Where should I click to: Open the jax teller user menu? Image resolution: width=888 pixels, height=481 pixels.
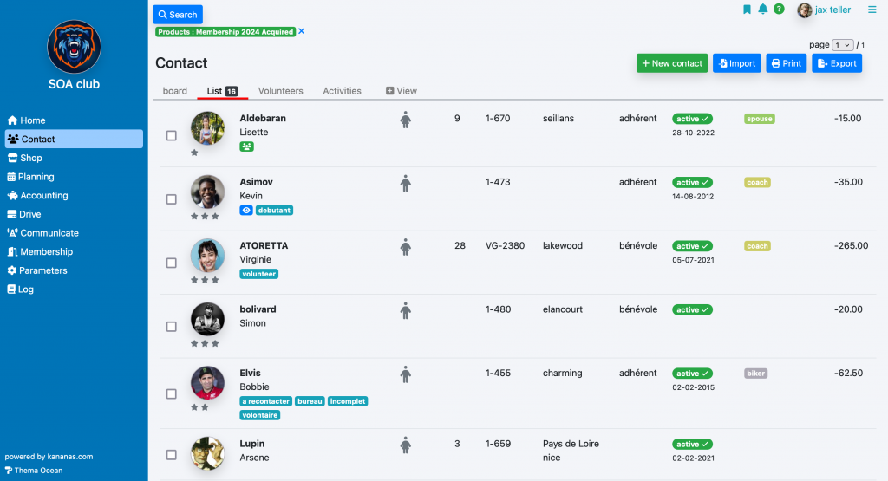click(x=824, y=10)
